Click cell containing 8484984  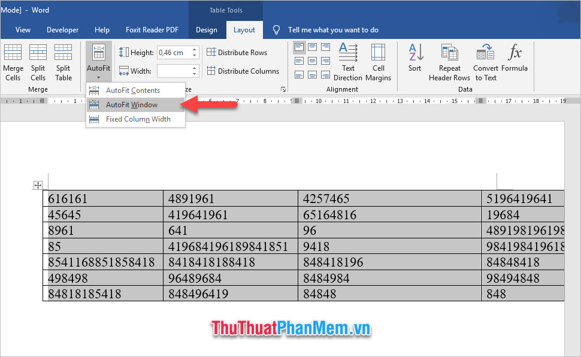coord(389,278)
